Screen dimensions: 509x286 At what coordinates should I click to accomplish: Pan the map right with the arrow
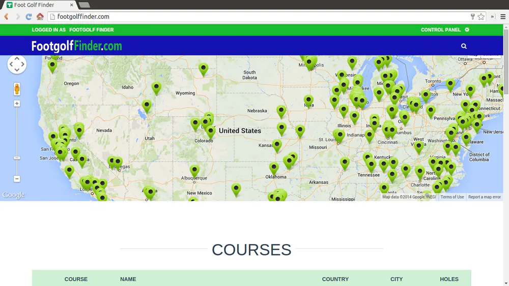23,64
